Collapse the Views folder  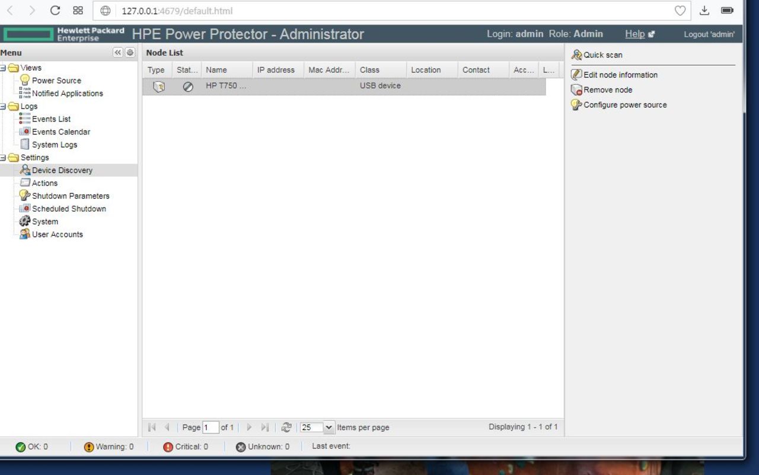tap(3, 68)
